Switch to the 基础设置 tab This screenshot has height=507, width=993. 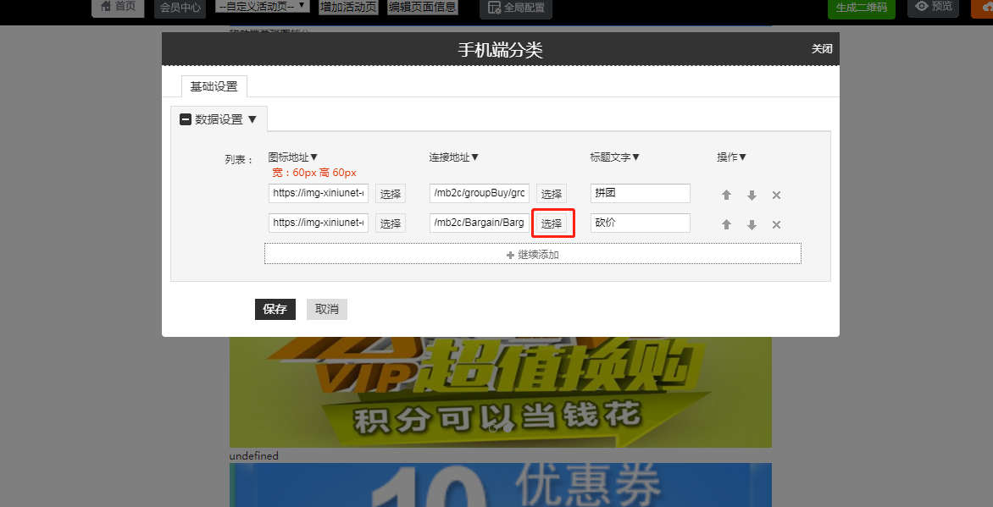tap(214, 86)
